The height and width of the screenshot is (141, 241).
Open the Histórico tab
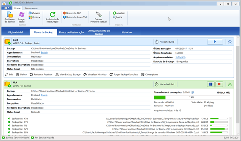pyautogui.click(x=127, y=32)
